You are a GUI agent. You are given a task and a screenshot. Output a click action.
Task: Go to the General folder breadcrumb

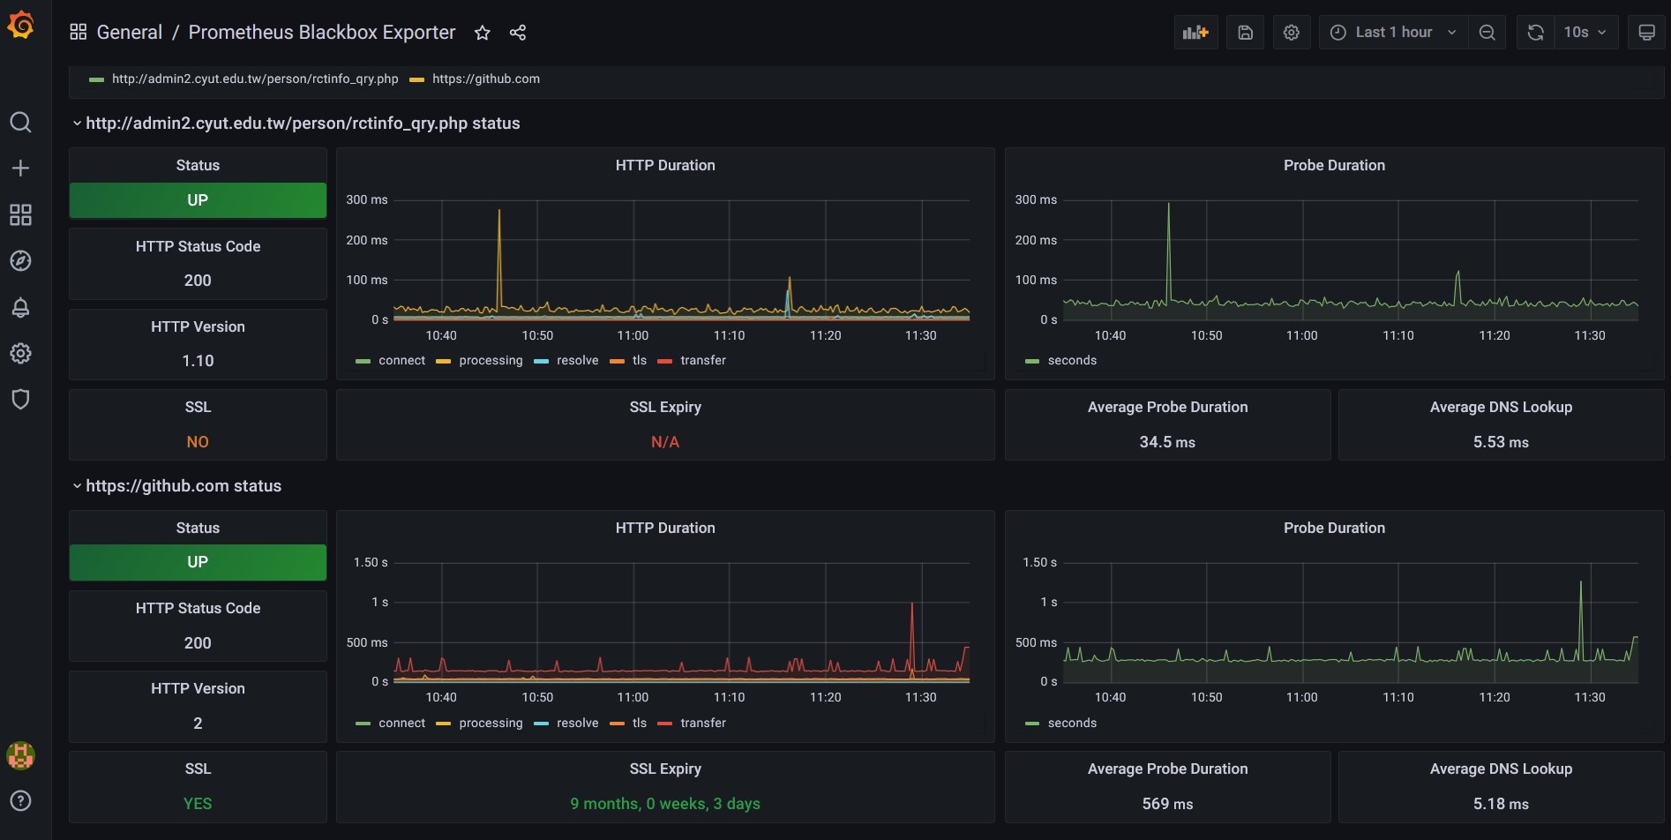click(129, 33)
